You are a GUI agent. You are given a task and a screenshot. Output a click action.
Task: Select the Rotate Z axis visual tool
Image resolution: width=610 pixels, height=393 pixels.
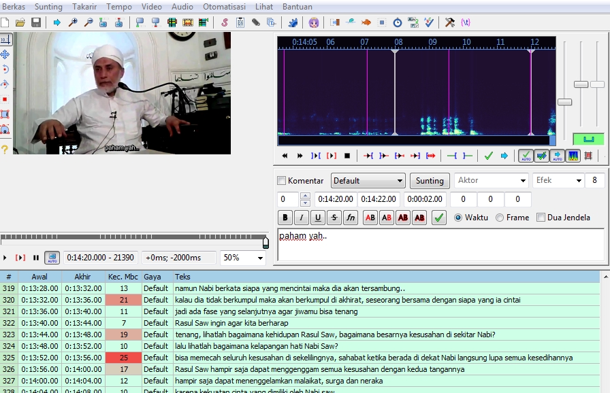click(x=5, y=69)
